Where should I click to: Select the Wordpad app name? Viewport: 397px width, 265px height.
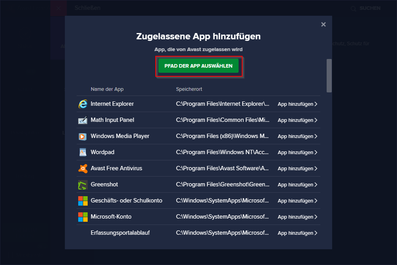pos(103,152)
